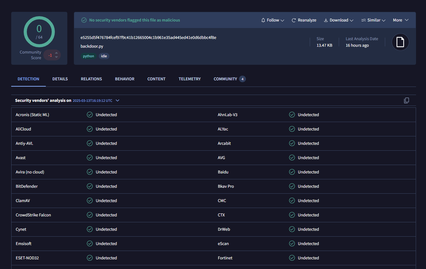Open the BEHAVIOR tab
Viewport: 426px width, 269px height.
point(125,79)
